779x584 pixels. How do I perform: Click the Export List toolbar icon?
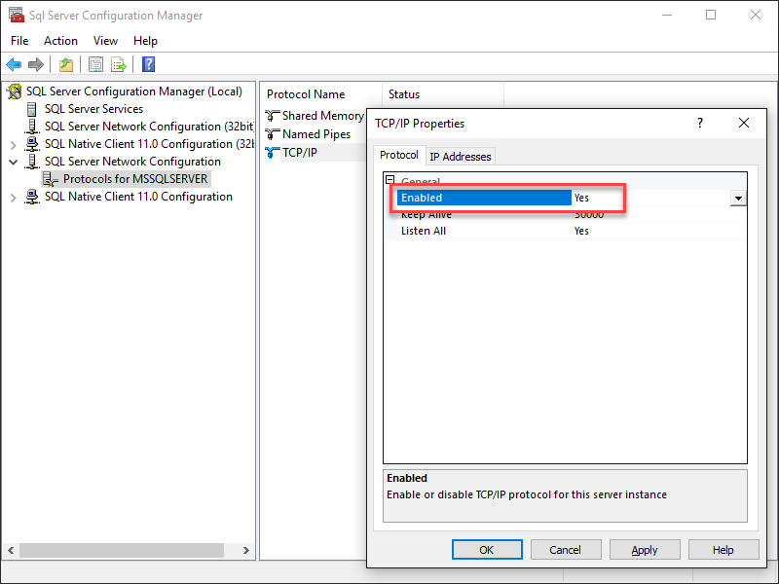[x=119, y=64]
